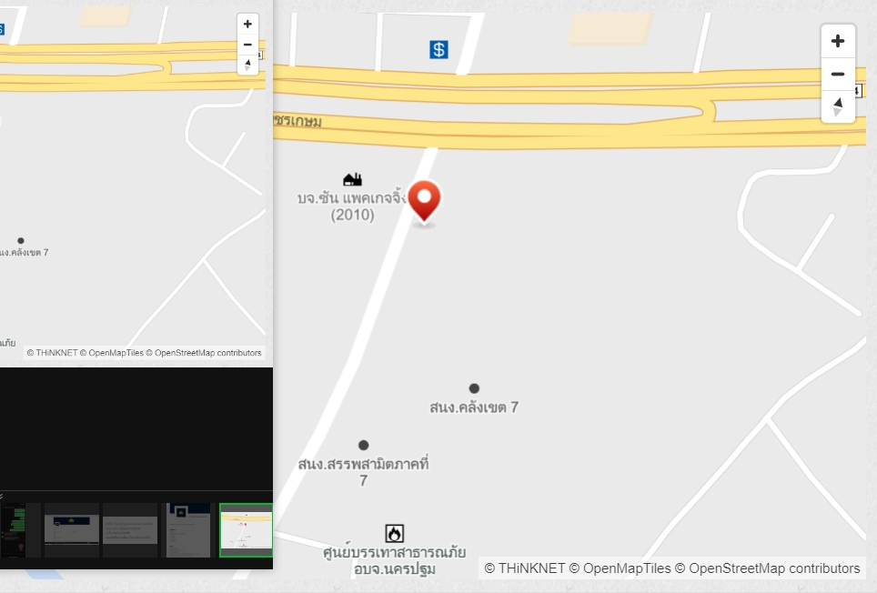Open the selected map thumbnail with green border
Viewport: 877px width, 593px height.
[x=247, y=530]
